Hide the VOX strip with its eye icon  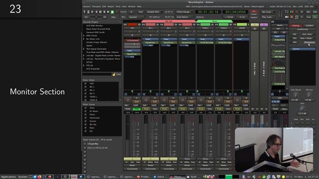(x=140, y=25)
